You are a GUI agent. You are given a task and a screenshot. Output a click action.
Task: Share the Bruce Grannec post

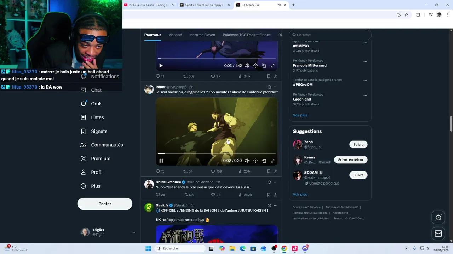[x=276, y=195]
